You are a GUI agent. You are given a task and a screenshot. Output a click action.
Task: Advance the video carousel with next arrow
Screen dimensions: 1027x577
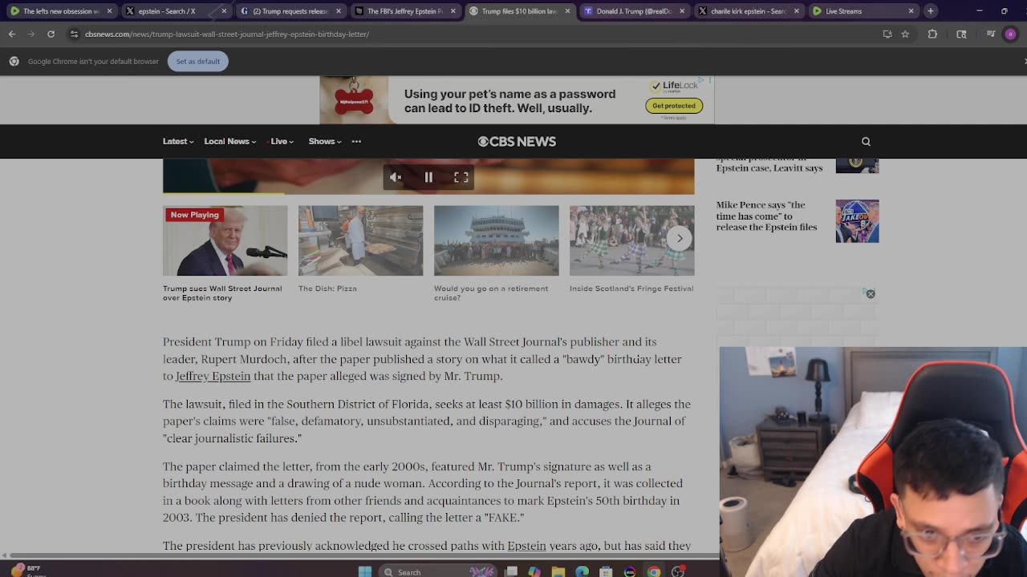point(680,238)
